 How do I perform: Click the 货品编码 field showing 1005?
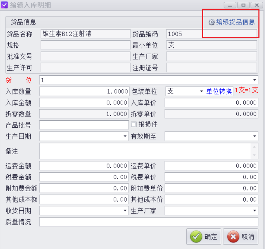[211, 34]
